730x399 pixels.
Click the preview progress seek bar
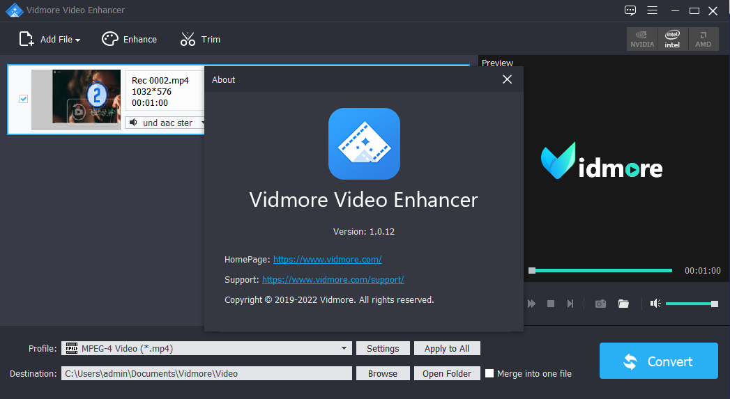(600, 271)
